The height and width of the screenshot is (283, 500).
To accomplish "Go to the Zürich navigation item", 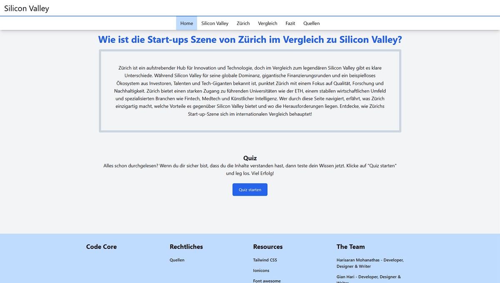I will pyautogui.click(x=243, y=23).
